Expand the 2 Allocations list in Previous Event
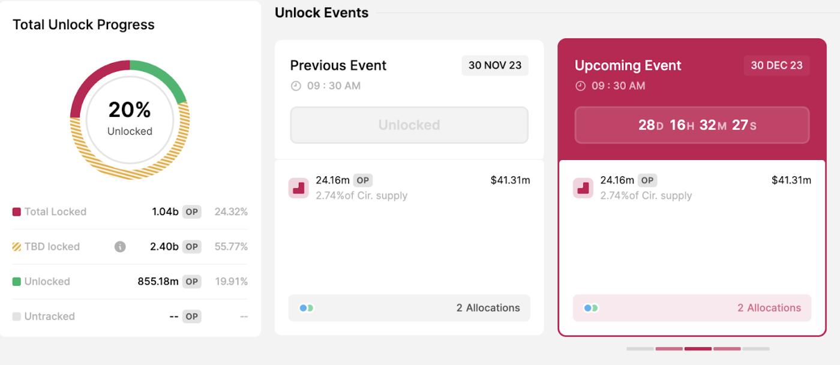Image resolution: width=840 pixels, height=365 pixels. [x=488, y=307]
